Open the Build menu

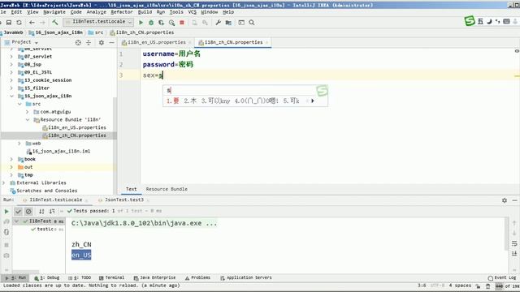[145, 12]
